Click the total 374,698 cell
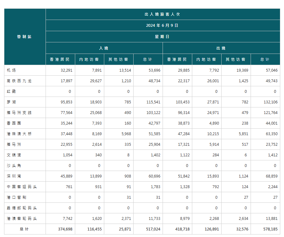284x237 pixels. point(60,229)
